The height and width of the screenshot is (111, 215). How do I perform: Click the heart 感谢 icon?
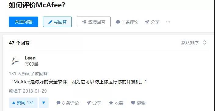point(133,103)
